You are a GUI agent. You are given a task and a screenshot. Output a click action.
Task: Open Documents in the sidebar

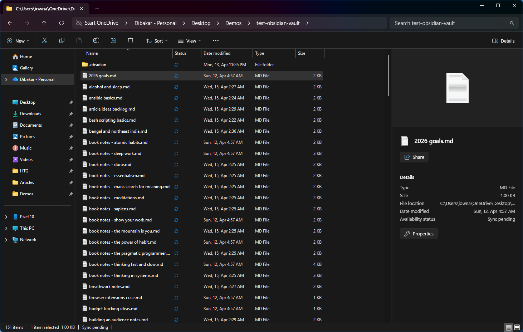(x=31, y=125)
